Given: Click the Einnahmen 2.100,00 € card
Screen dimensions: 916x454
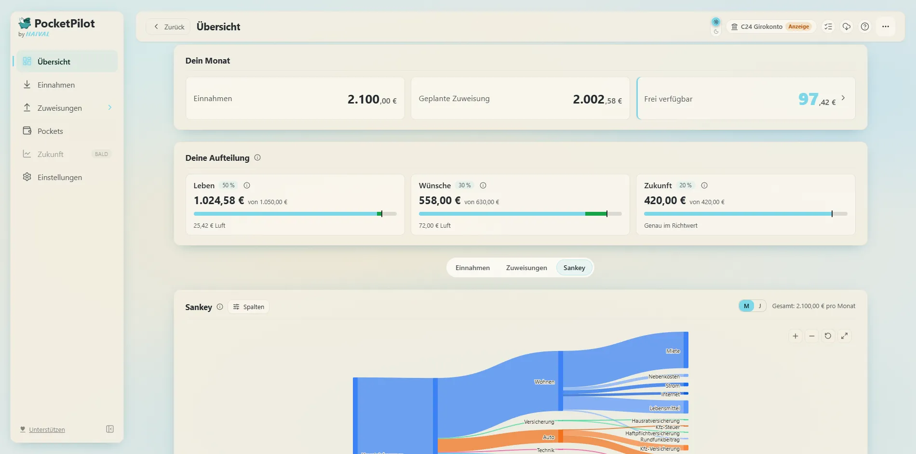Looking at the screenshot, I should (x=295, y=98).
